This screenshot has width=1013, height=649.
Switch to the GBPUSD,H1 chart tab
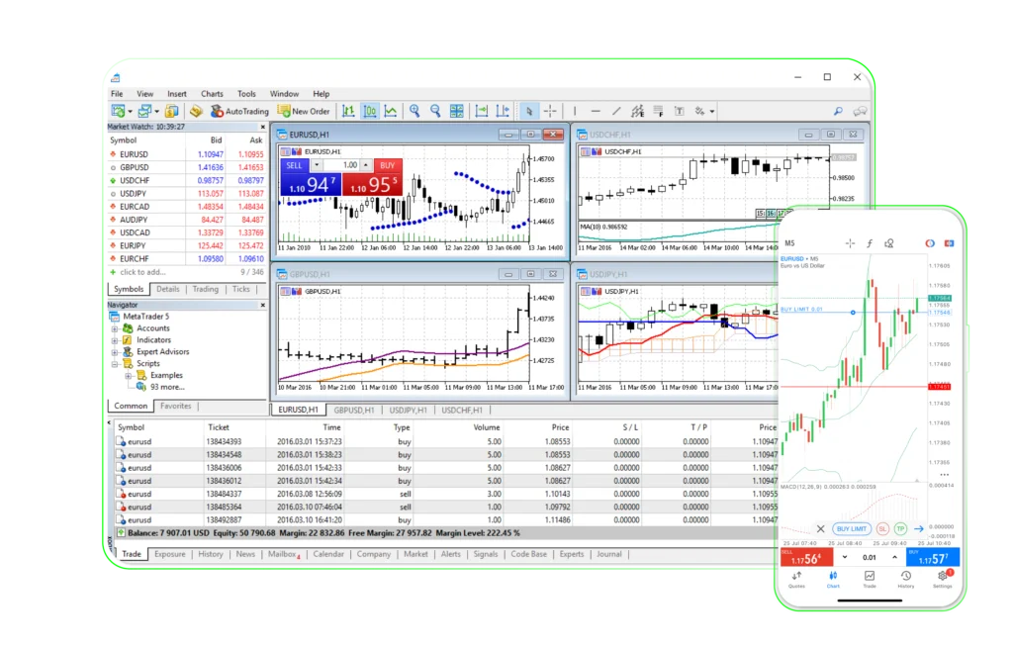(x=353, y=410)
